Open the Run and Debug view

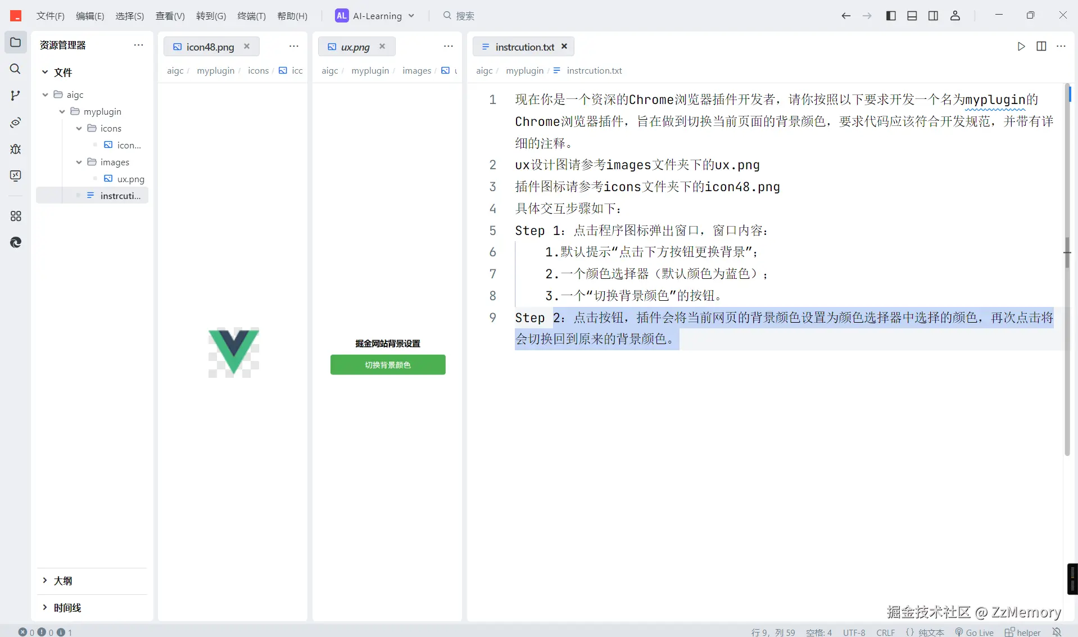15,149
